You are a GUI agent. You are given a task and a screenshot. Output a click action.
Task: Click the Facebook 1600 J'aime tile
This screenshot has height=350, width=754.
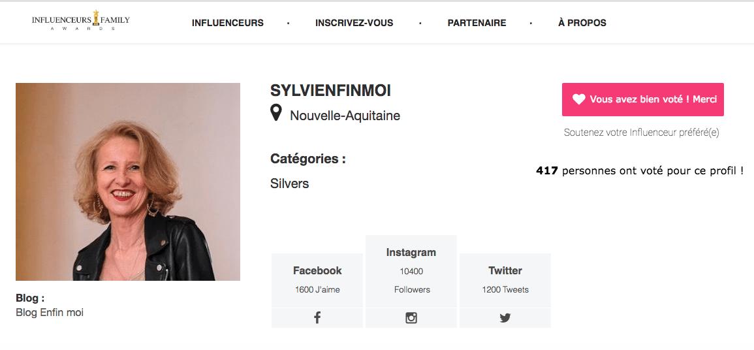tap(317, 280)
